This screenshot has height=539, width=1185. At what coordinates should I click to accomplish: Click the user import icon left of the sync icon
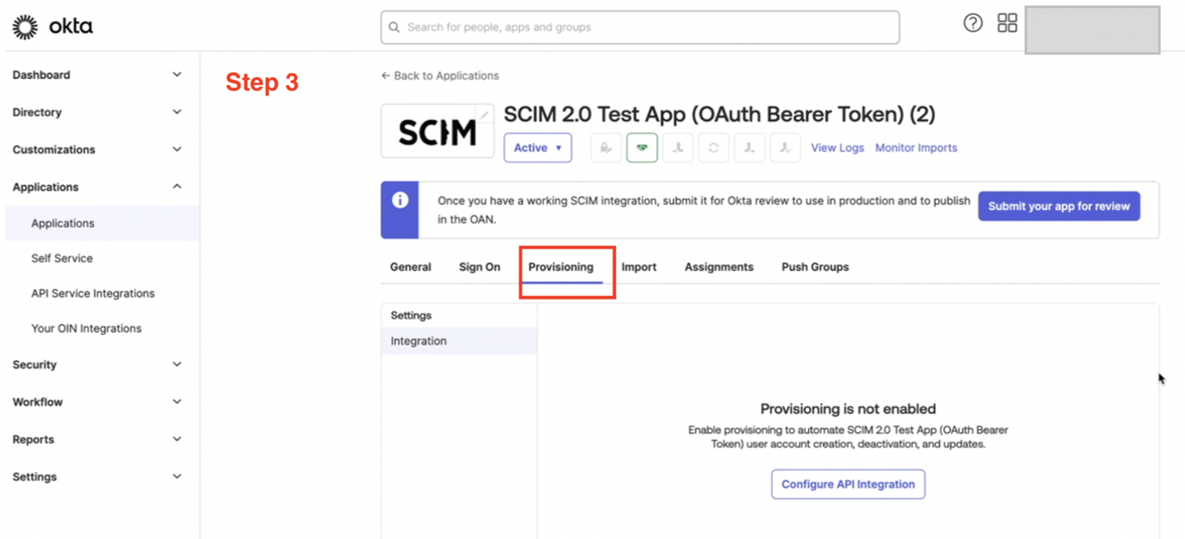677,148
